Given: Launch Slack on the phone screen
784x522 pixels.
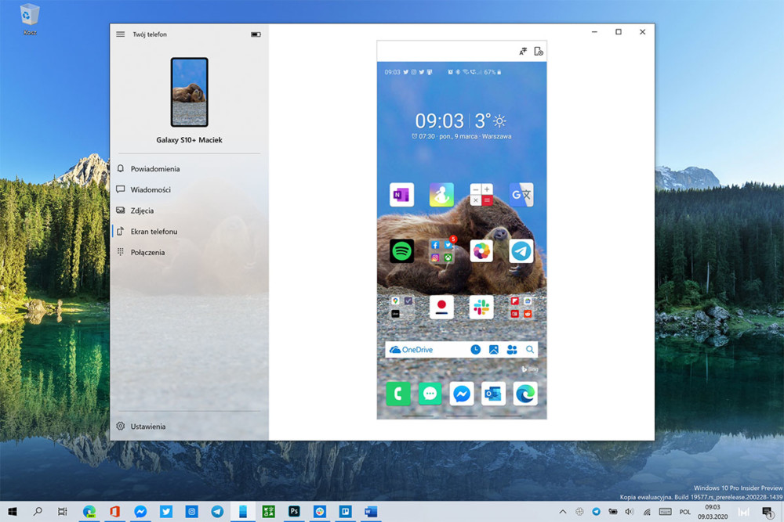Looking at the screenshot, I should pos(481,307).
